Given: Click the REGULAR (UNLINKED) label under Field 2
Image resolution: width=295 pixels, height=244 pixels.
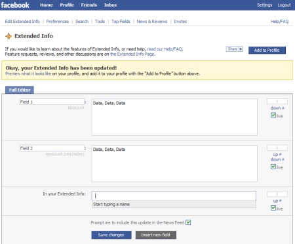Looking at the screenshot, I should [65, 154].
